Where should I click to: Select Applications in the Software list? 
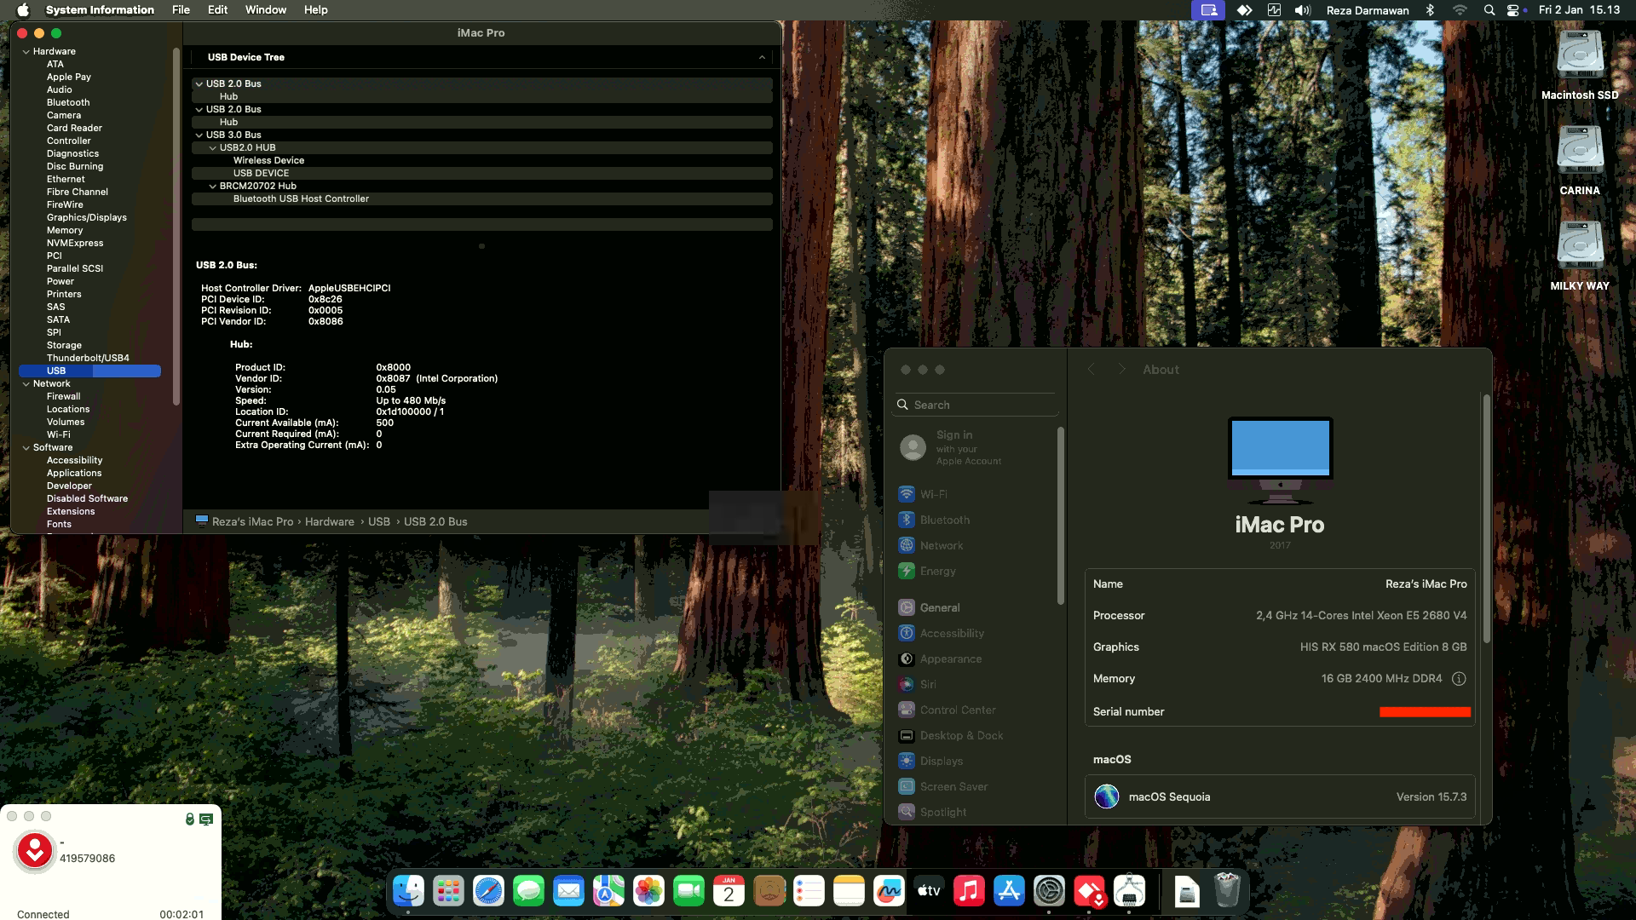[x=74, y=474]
